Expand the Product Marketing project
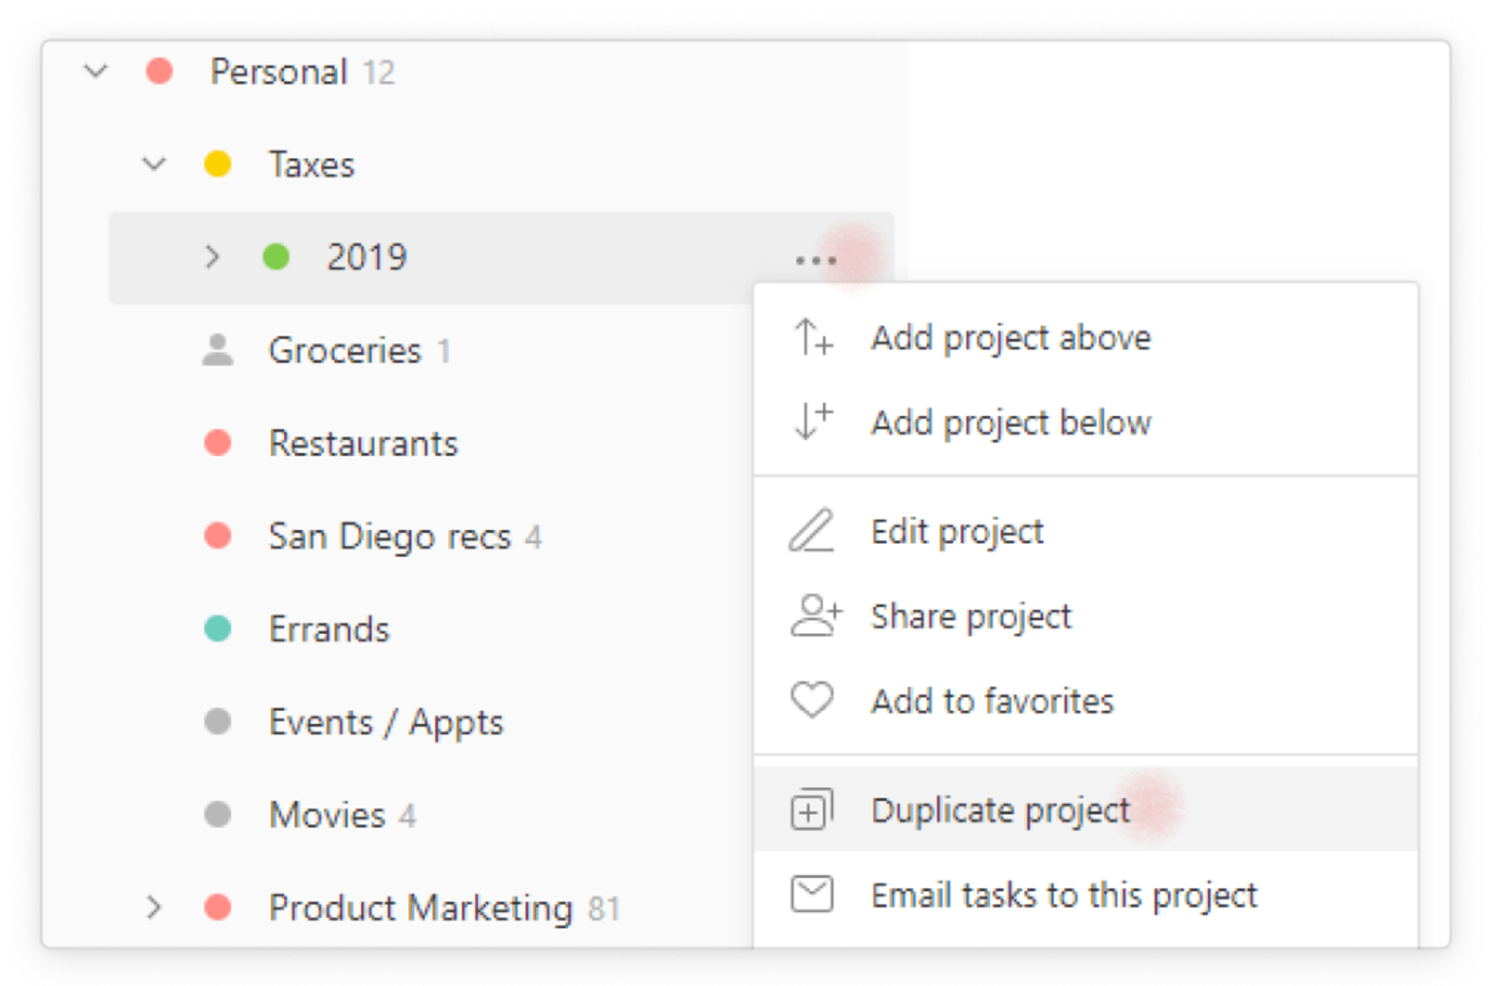The height and width of the screenshot is (986, 1489). (x=154, y=908)
